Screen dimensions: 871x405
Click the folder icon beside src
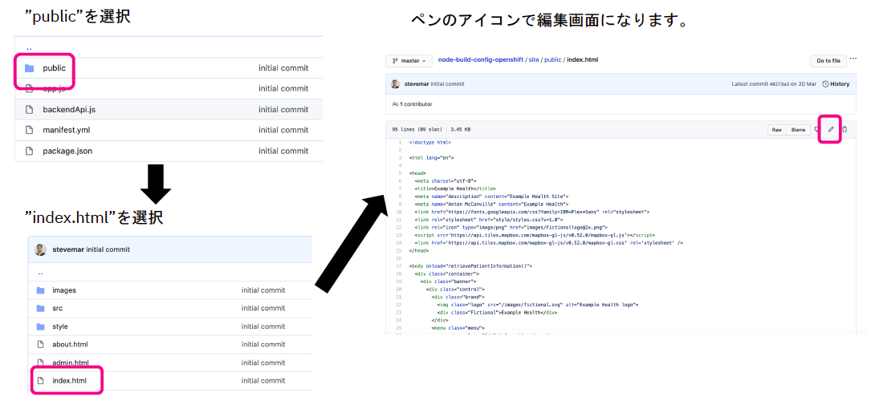tap(40, 308)
